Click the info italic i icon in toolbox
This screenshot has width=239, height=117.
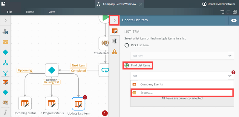(5, 113)
